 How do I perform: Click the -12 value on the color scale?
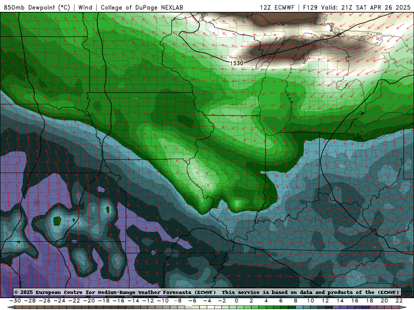pyautogui.click(x=148, y=301)
